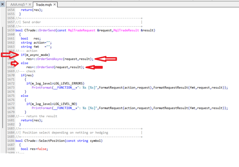The image size is (239, 167).
Task: Click 'return(res);' on line 1681
Action: click(32, 120)
